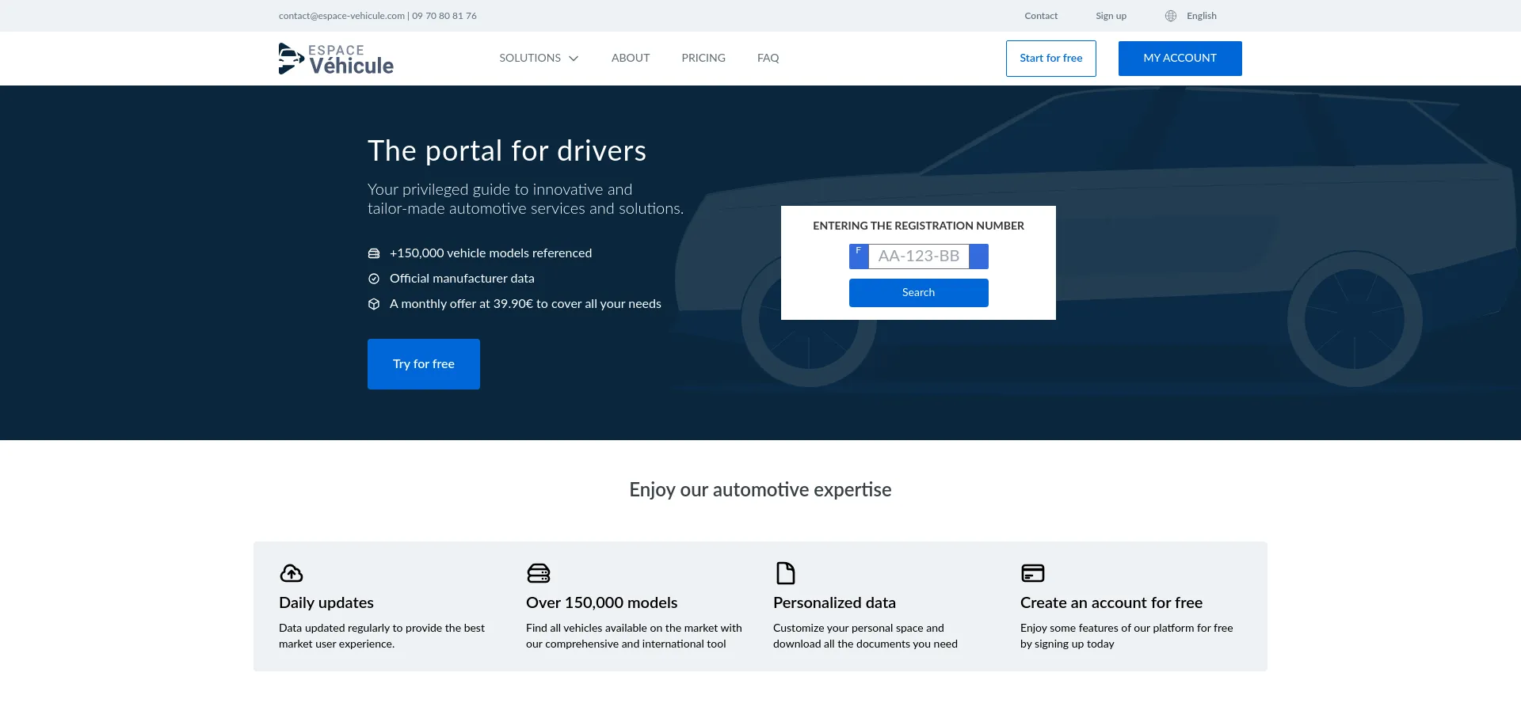
Task: Click the Start for free button
Action: 1050,59
